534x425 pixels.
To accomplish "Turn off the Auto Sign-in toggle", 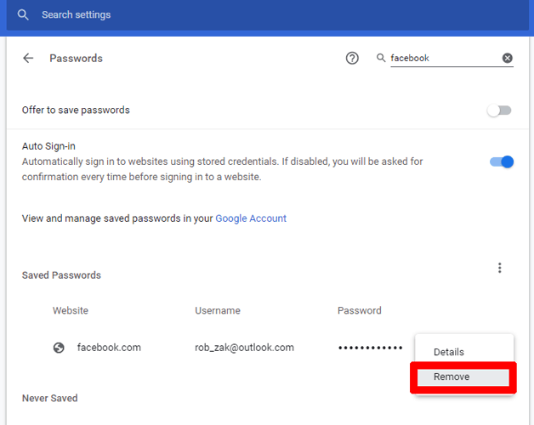I will 502,161.
